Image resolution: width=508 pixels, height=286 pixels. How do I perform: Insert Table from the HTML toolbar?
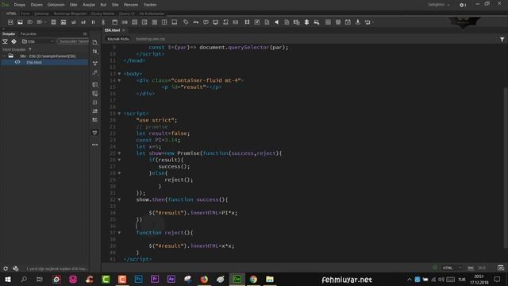click(x=53, y=22)
